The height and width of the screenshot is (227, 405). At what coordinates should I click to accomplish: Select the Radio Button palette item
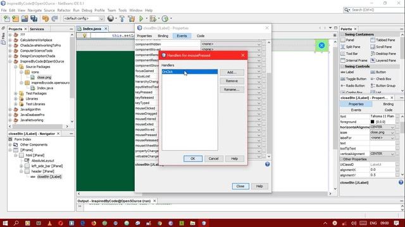pos(352,86)
